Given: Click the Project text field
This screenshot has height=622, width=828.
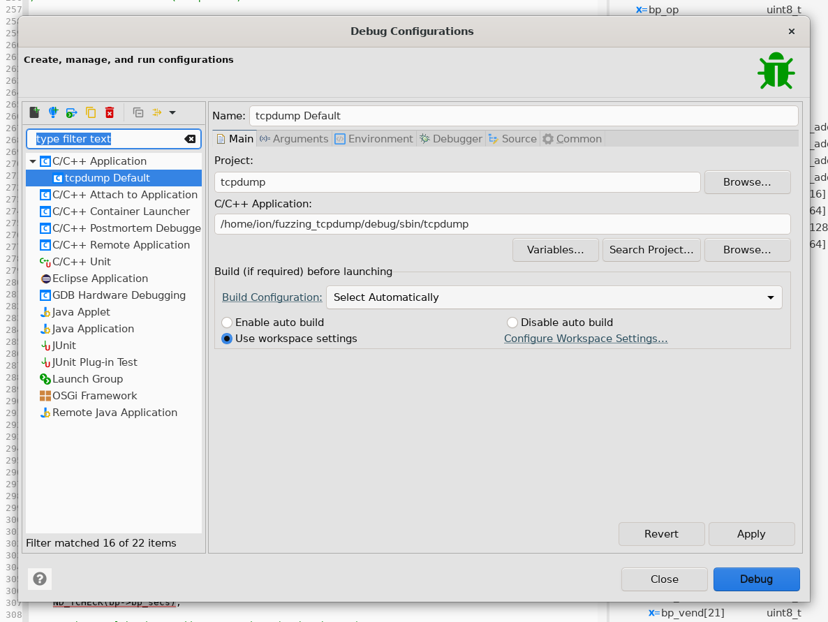Looking at the screenshot, I should (457, 182).
